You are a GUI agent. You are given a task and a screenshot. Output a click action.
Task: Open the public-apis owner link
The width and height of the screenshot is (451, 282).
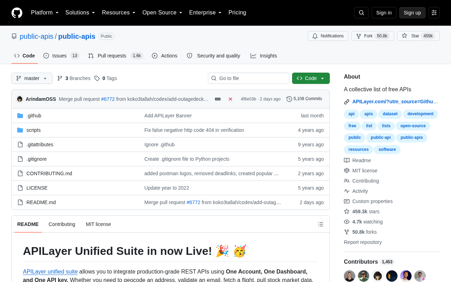point(37,36)
